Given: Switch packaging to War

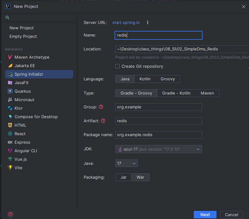Looking at the screenshot, I should coord(140,177).
